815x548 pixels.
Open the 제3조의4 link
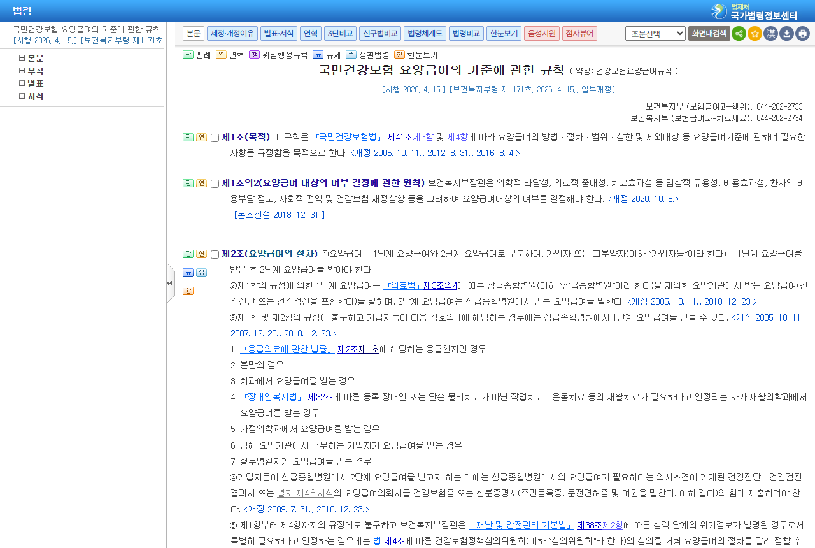pyautogui.click(x=441, y=285)
